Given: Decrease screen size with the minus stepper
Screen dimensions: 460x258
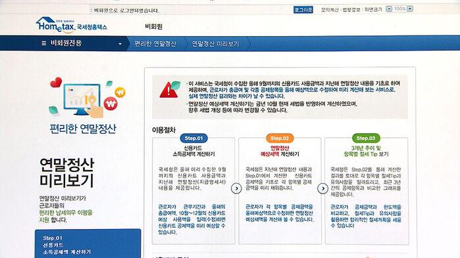Looking at the screenshot, I should tap(389, 9).
